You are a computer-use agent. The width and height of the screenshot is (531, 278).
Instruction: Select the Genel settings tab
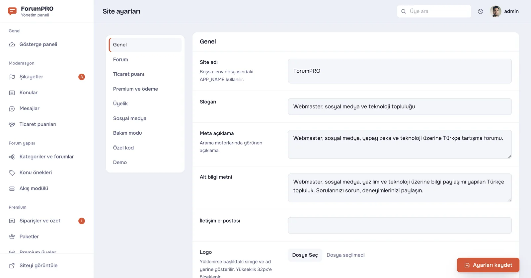145,45
